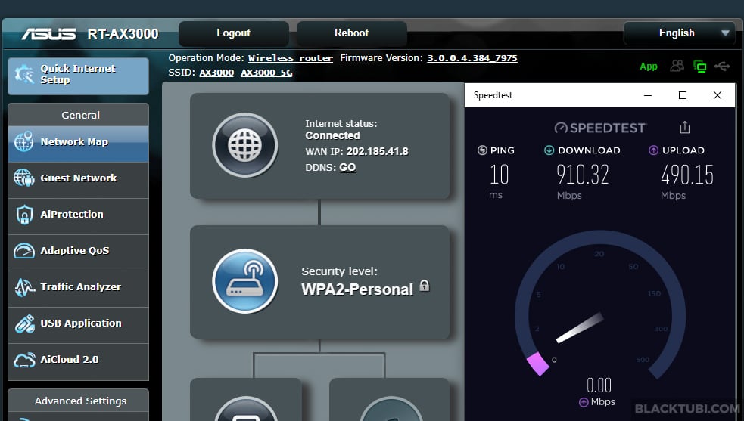The height and width of the screenshot is (421, 744).
Task: Click the 910.32 download speed value
Action: click(582, 175)
